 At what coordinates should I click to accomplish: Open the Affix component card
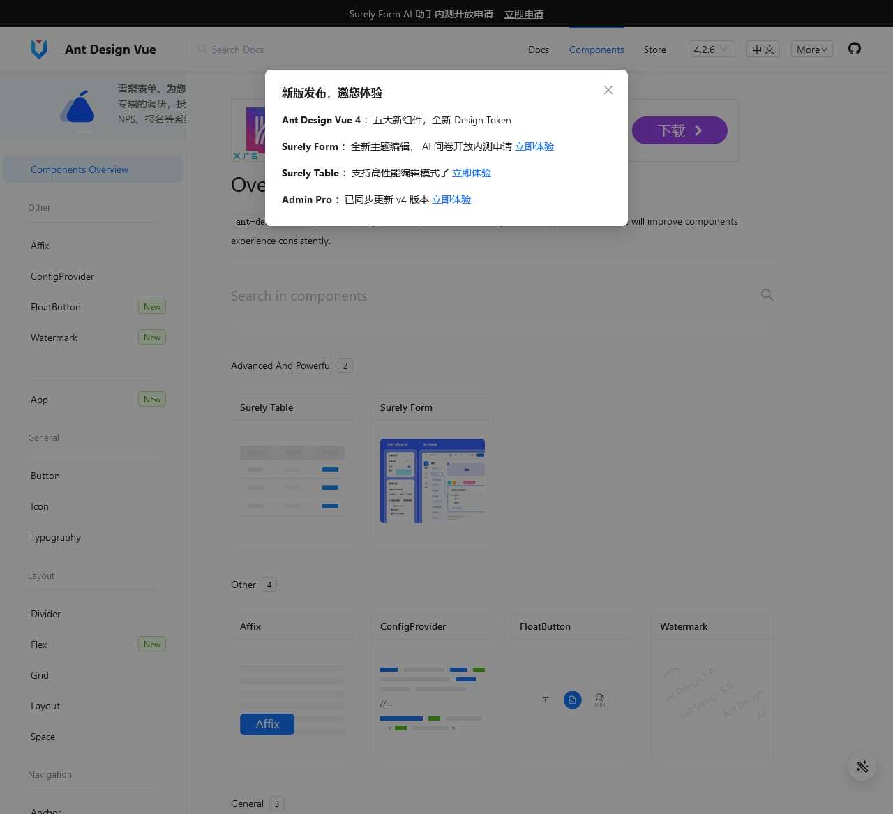pyautogui.click(x=292, y=687)
